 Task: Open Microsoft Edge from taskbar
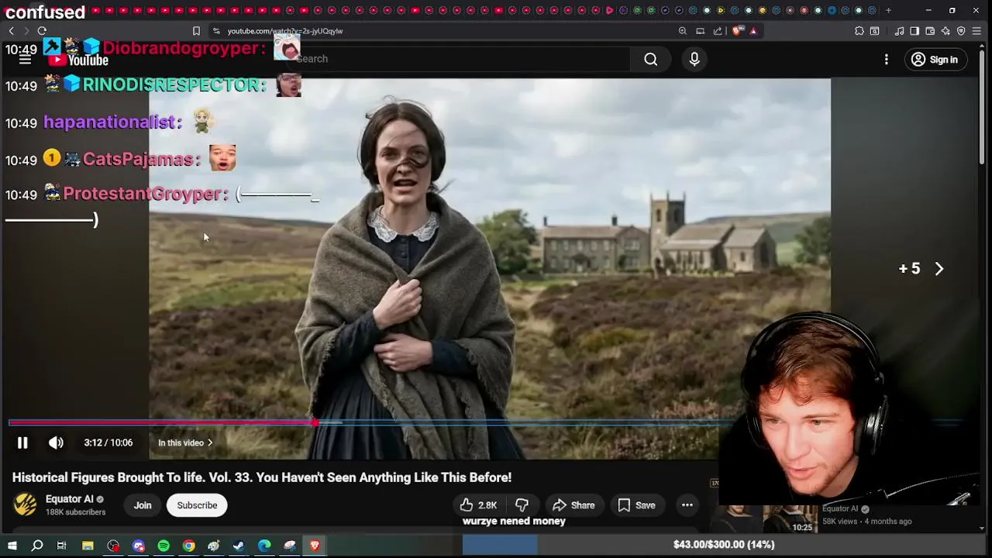coord(264,546)
